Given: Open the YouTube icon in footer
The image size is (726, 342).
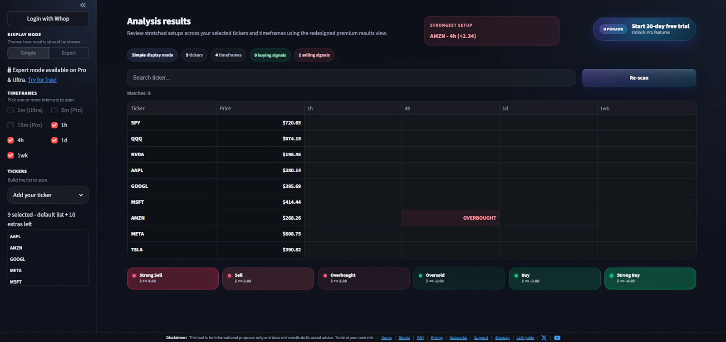Looking at the screenshot, I should pos(557,338).
